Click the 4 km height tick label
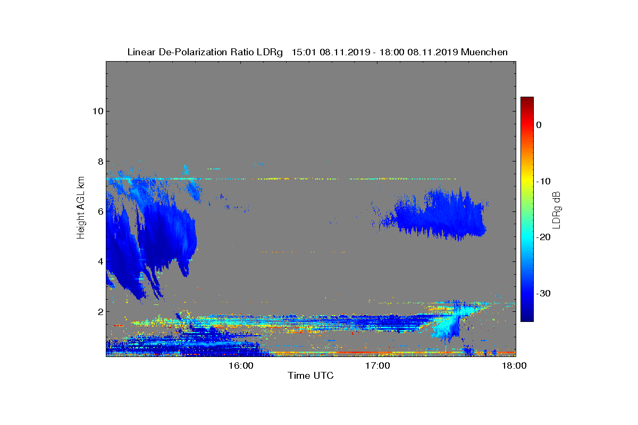 coord(100,261)
